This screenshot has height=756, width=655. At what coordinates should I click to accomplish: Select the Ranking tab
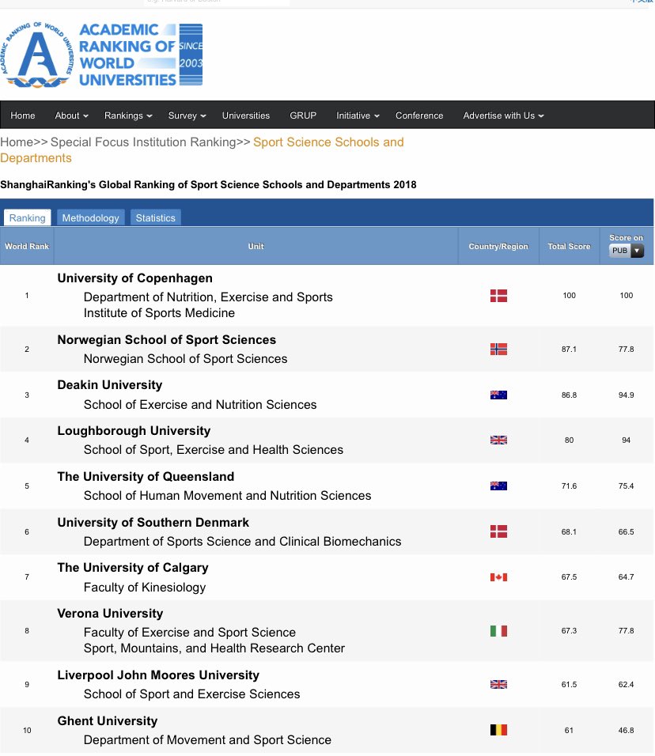point(27,218)
